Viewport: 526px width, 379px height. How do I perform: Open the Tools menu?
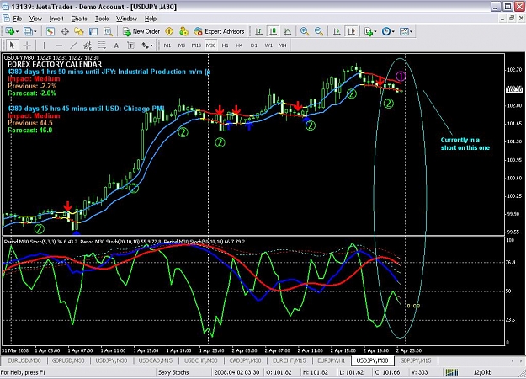pos(102,19)
